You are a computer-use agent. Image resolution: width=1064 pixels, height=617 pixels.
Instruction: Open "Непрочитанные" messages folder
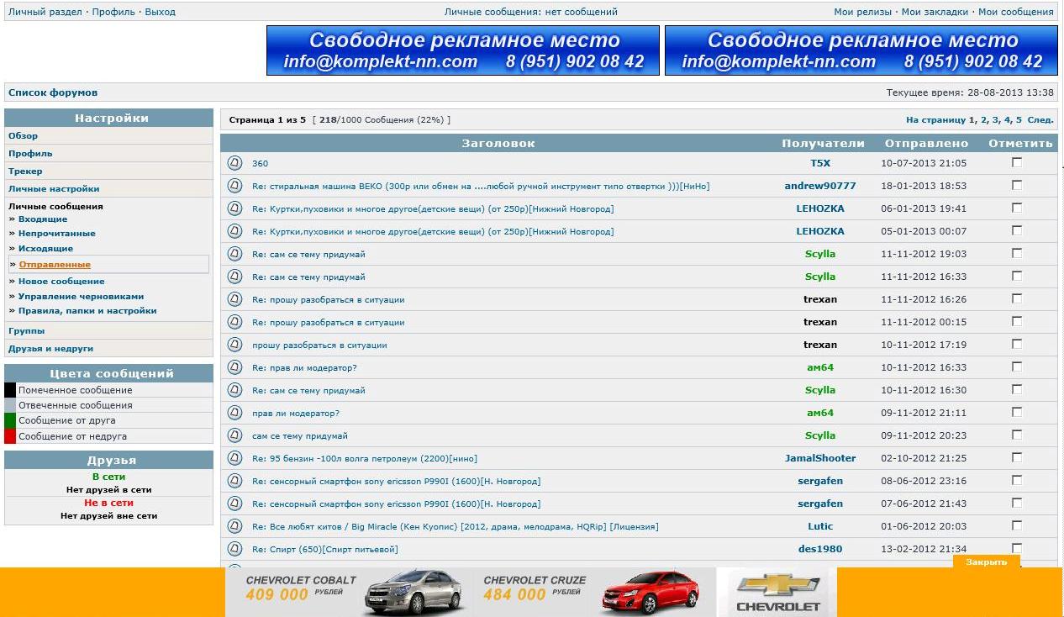pos(57,233)
